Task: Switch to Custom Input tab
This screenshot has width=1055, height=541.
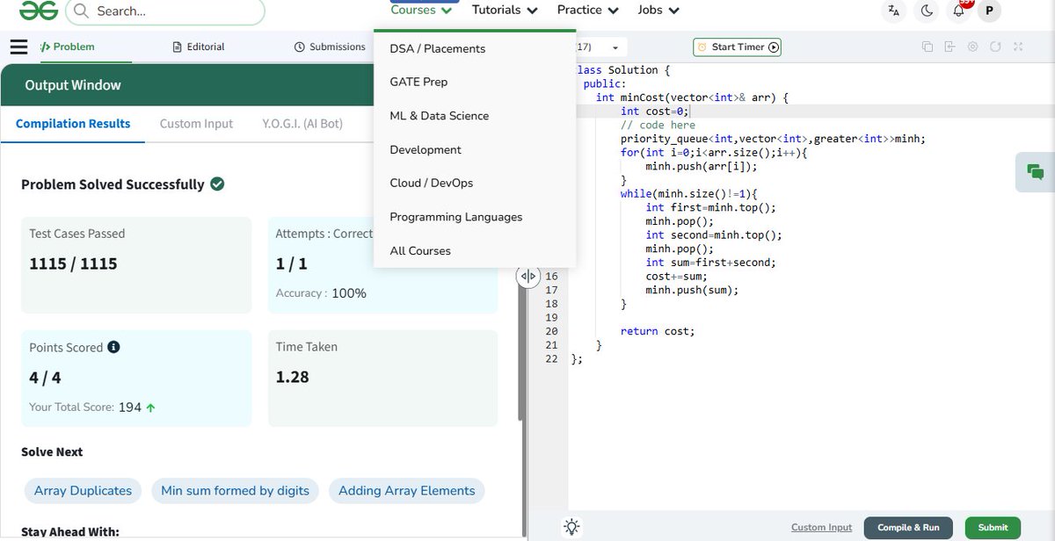Action: [x=196, y=124]
